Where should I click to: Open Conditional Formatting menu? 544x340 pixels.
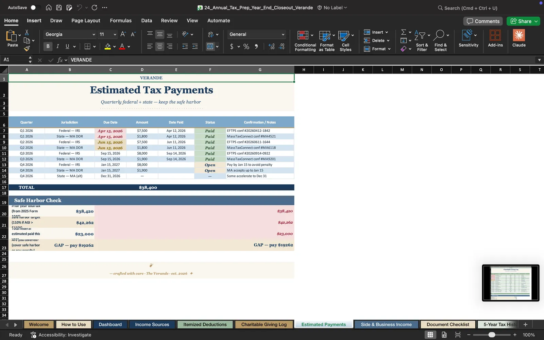pos(305,41)
